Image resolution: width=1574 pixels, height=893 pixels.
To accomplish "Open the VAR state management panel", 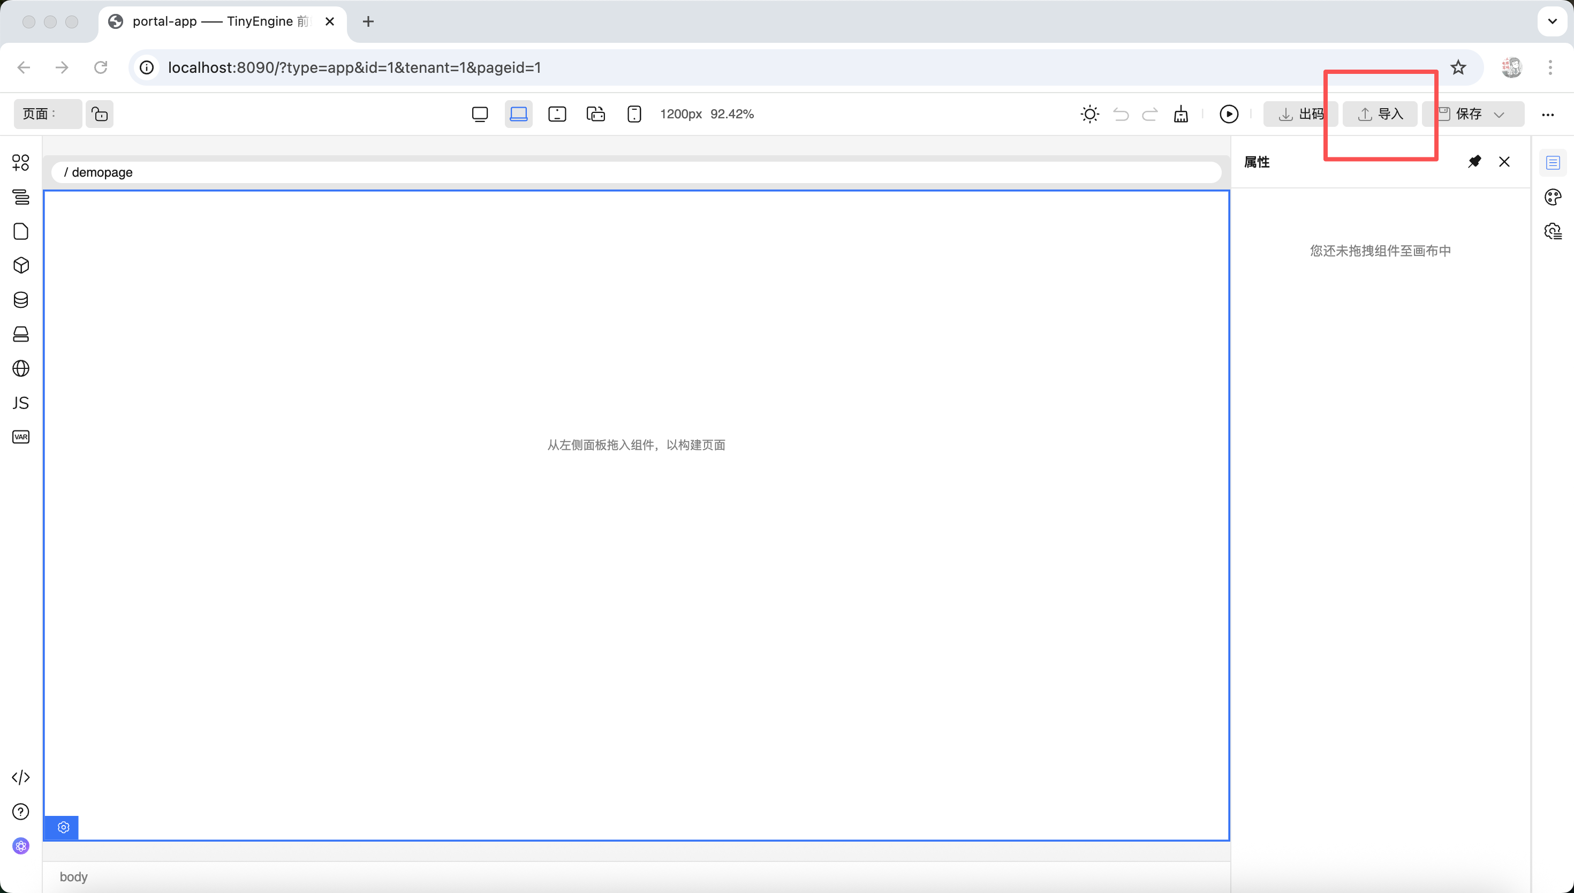I will pos(21,437).
